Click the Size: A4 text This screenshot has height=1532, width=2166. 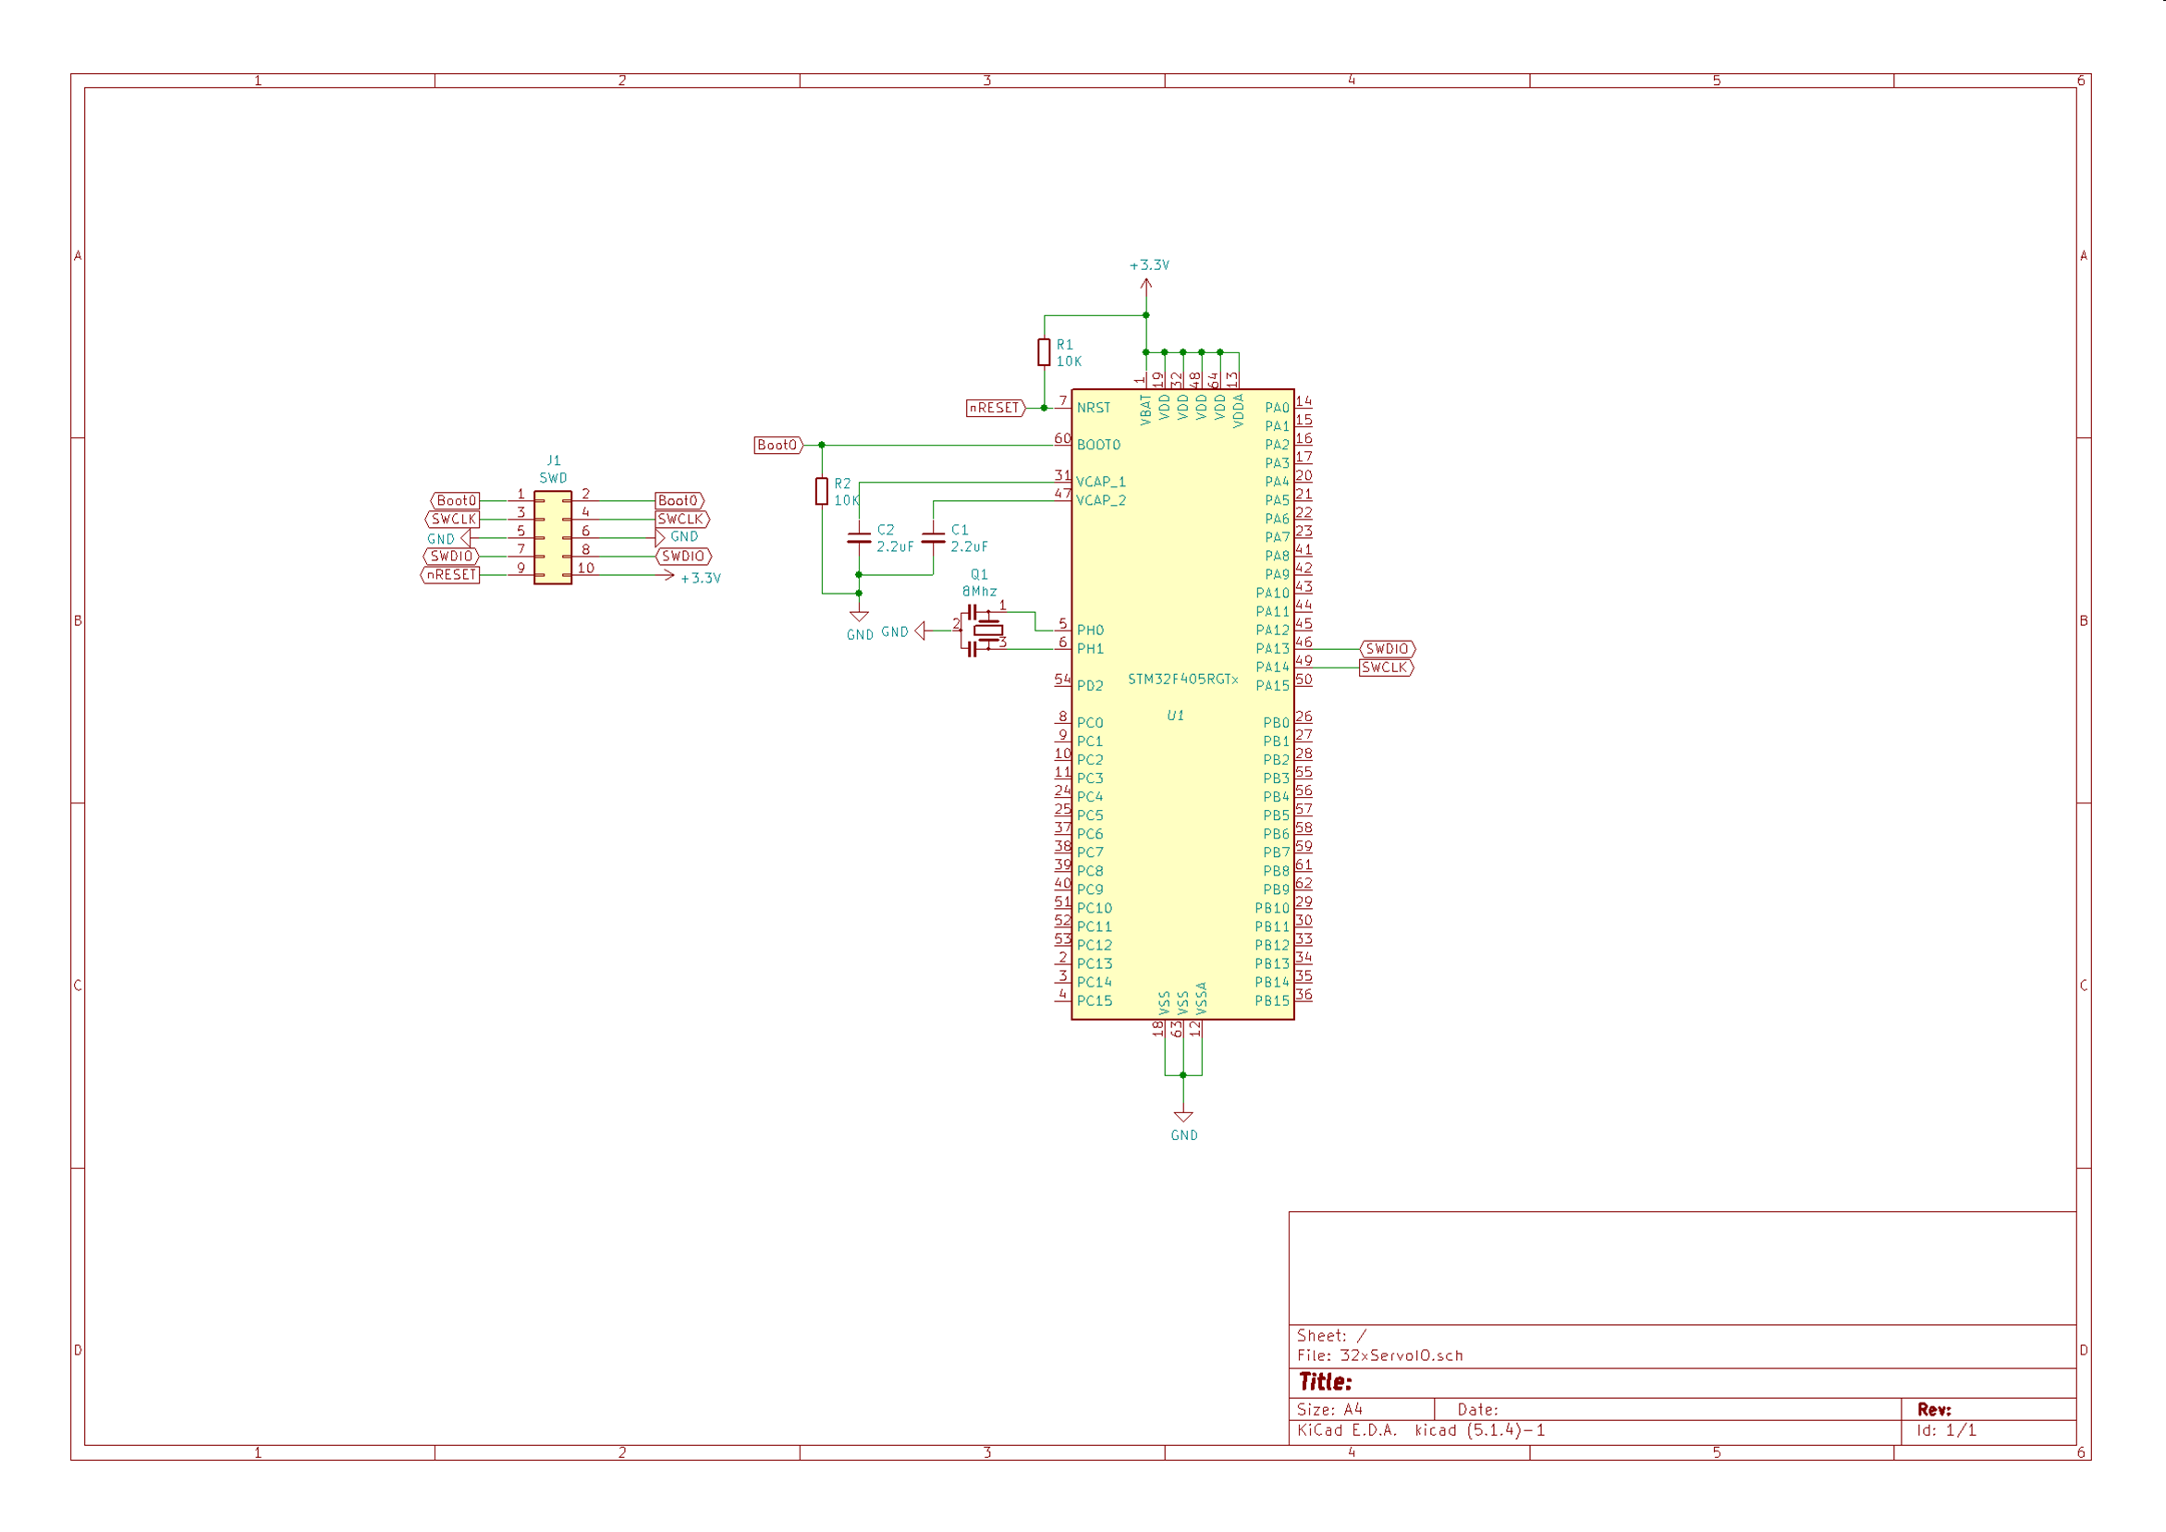click(x=1329, y=1409)
